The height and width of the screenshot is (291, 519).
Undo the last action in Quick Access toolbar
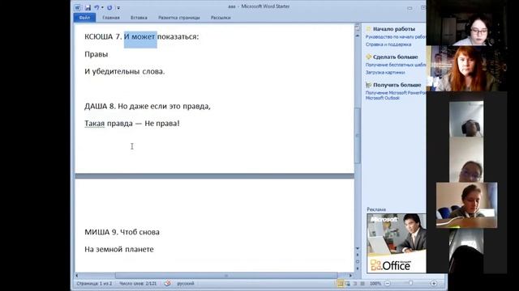[x=97, y=7]
